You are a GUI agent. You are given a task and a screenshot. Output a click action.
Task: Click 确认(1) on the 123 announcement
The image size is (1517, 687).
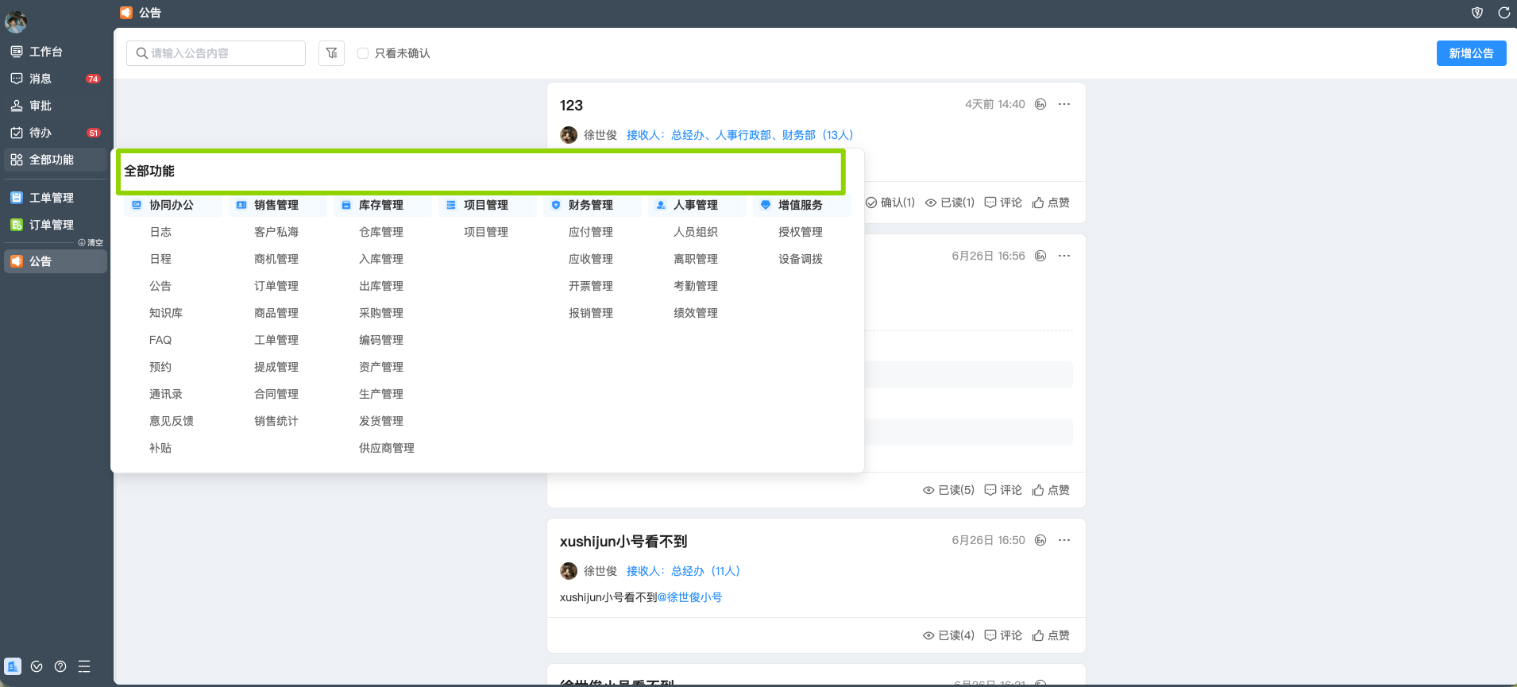click(890, 203)
